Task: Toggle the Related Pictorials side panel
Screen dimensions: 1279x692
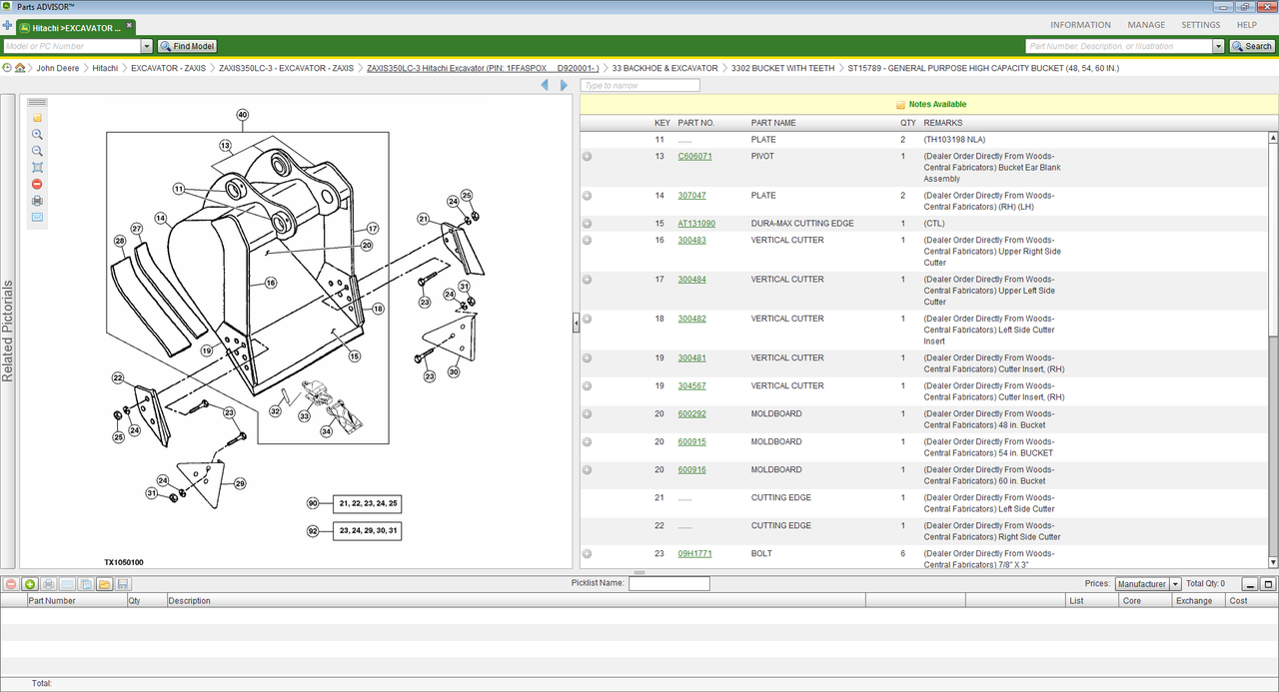Action: [8, 332]
